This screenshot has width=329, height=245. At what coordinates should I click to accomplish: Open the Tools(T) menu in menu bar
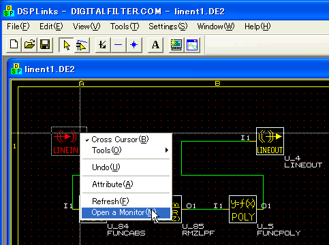125,27
